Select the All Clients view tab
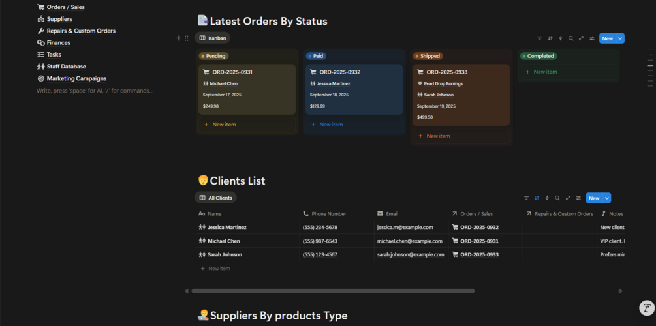This screenshot has height=326, width=656. (x=215, y=198)
